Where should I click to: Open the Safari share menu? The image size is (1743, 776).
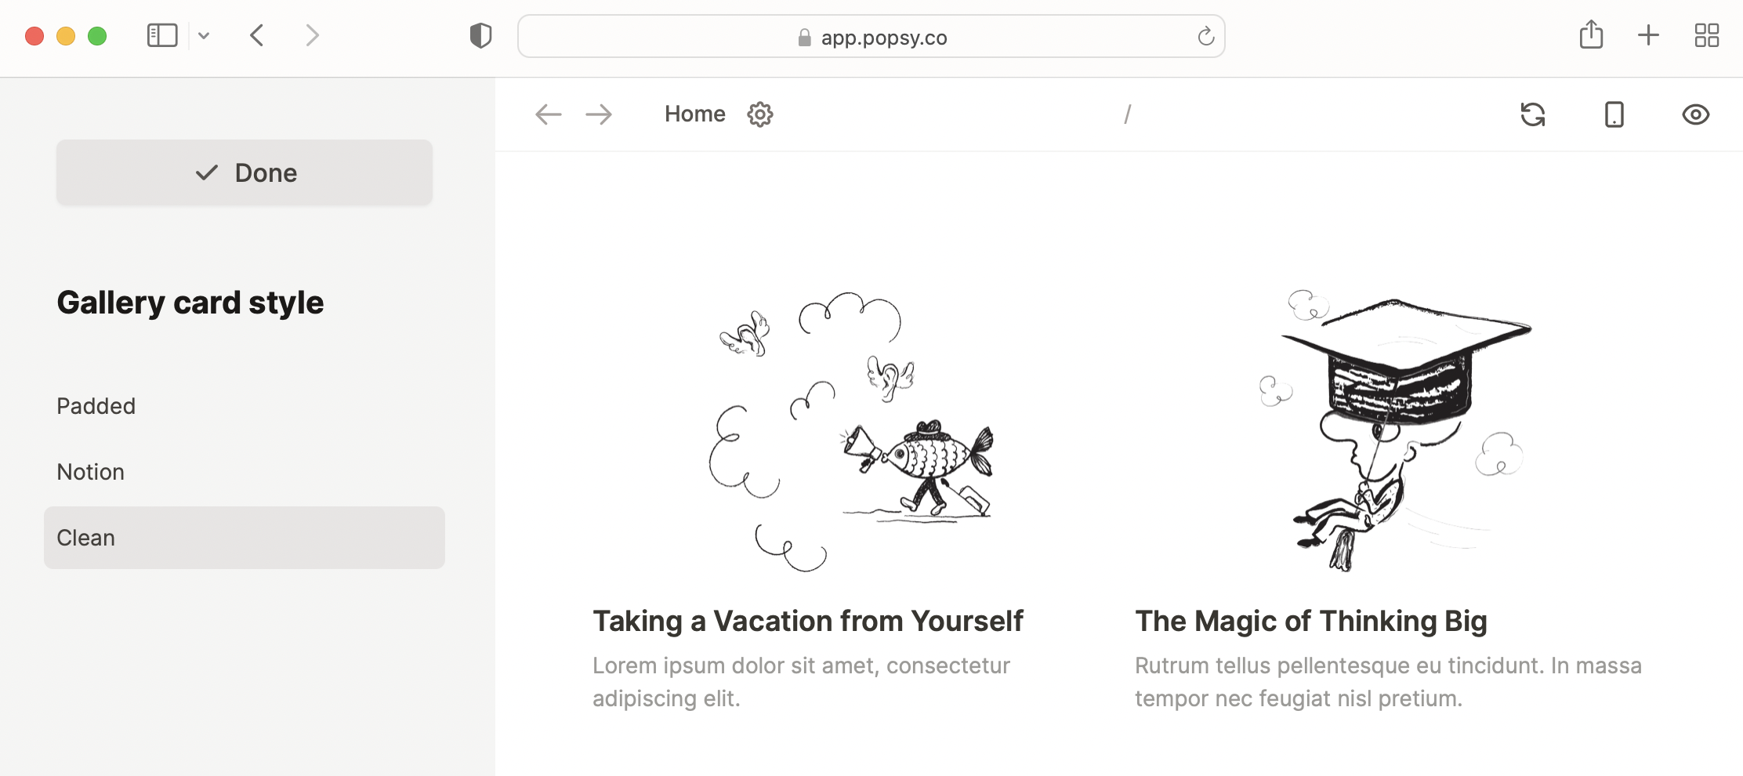(x=1591, y=35)
